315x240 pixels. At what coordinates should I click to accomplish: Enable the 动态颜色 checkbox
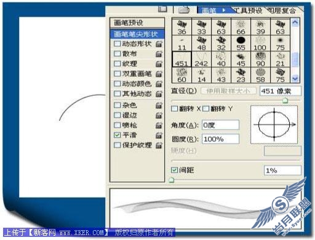(x=117, y=83)
